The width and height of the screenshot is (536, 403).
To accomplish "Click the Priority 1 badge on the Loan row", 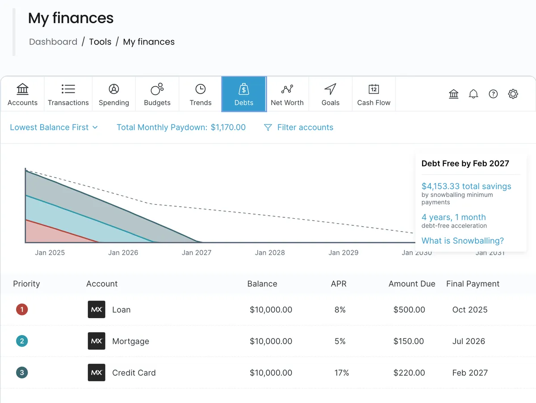I will (22, 309).
